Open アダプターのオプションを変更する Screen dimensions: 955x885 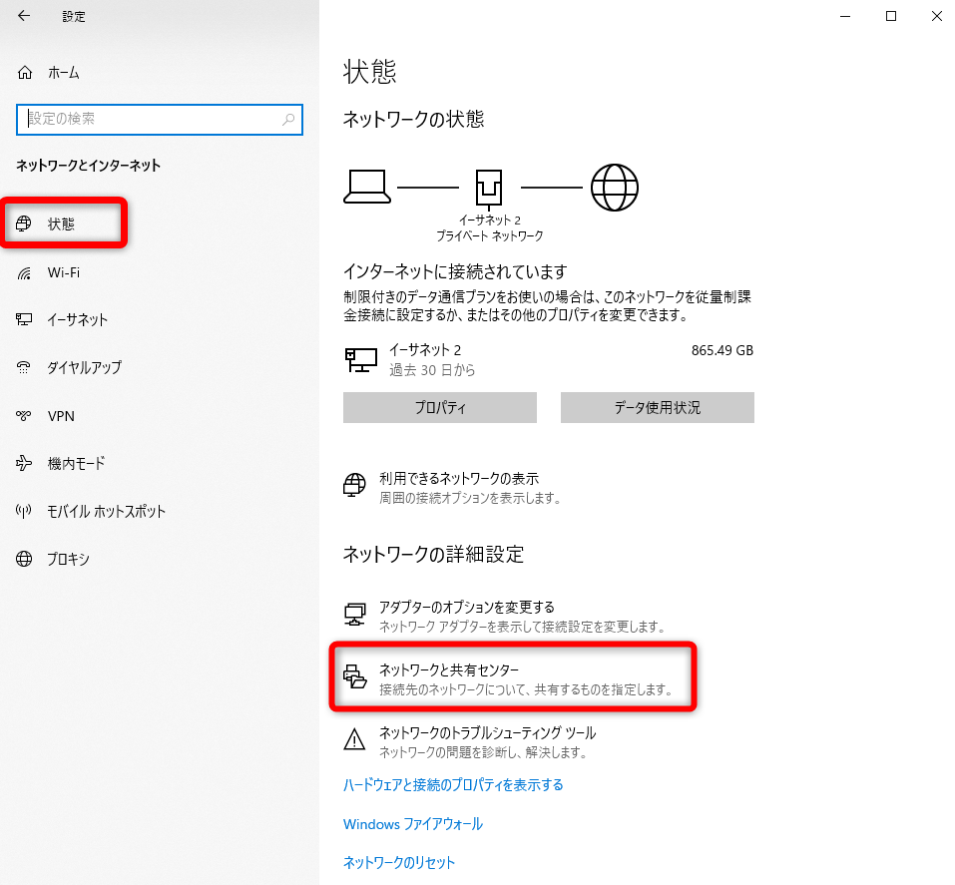pyautogui.click(x=467, y=608)
